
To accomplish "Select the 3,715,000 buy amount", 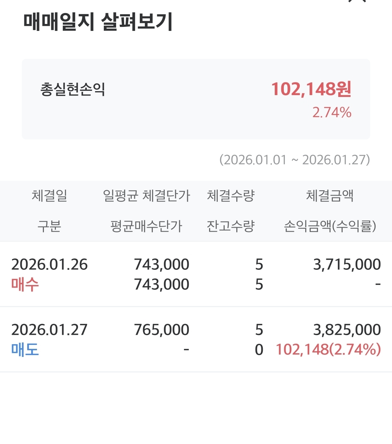I will click(x=347, y=265).
